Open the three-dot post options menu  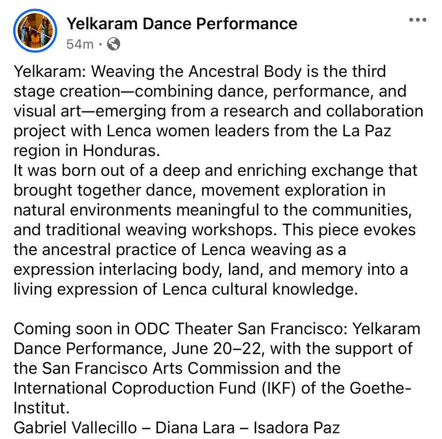(418, 20)
